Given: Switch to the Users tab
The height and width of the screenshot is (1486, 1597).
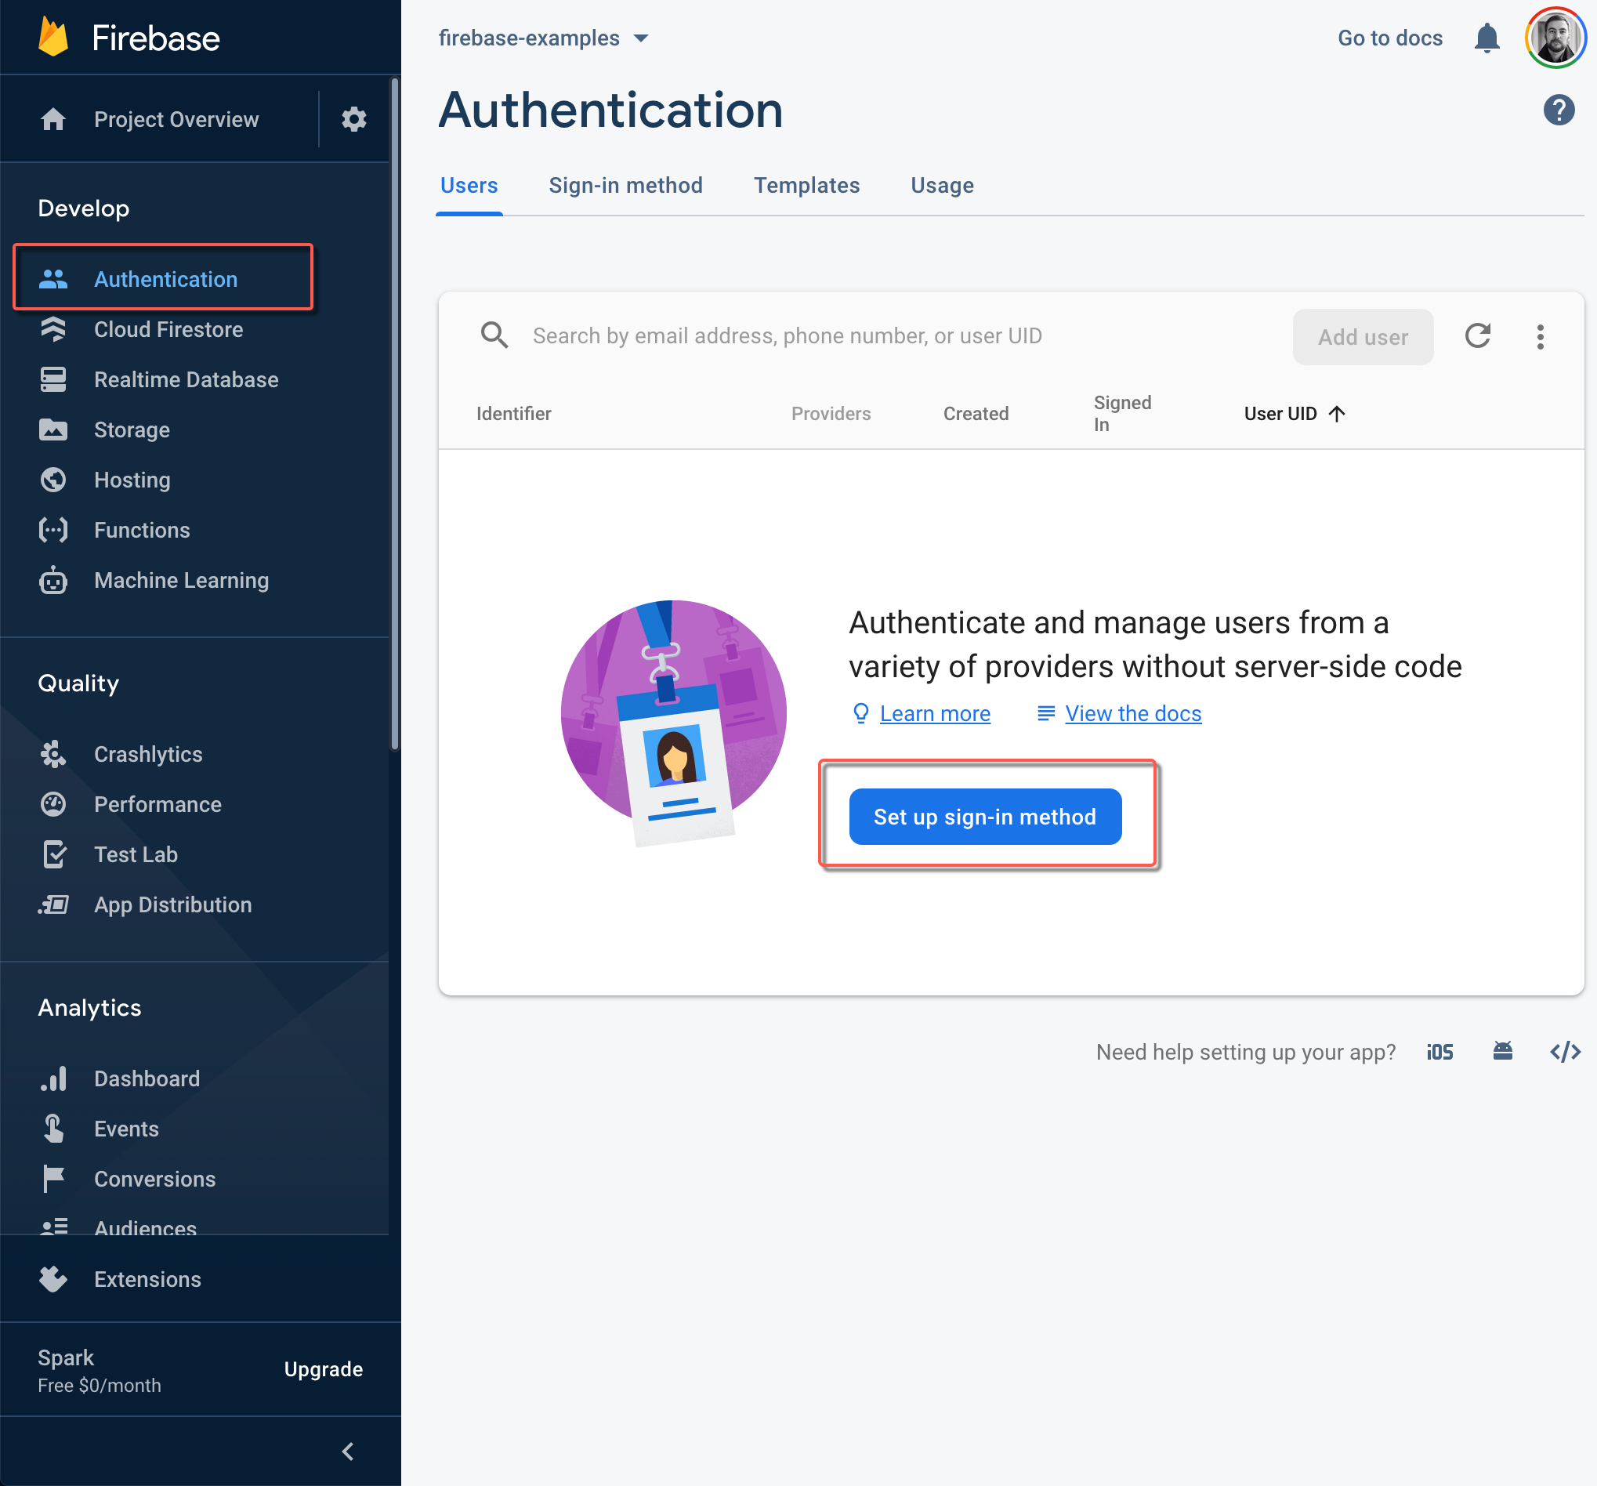Looking at the screenshot, I should [469, 186].
